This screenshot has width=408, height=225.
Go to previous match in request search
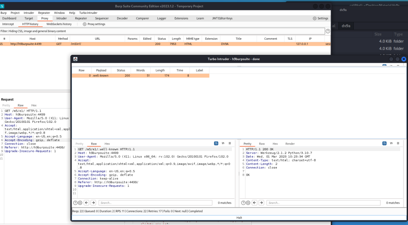pos(86,203)
